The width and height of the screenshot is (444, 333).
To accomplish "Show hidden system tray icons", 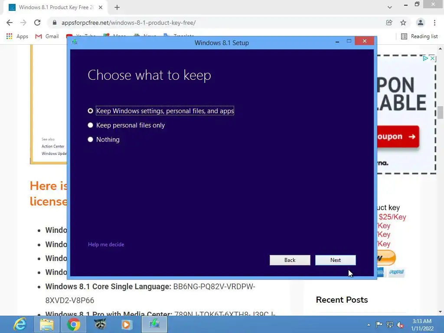I will coord(369,325).
